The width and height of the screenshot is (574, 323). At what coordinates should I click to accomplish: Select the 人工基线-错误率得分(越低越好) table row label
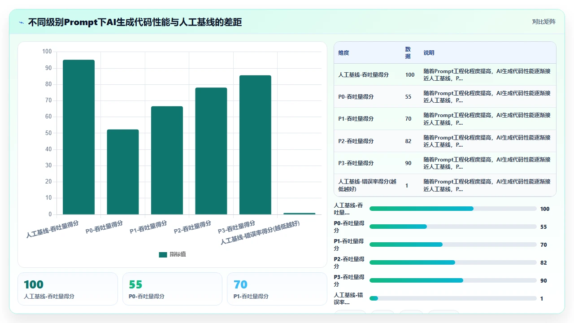coord(367,185)
